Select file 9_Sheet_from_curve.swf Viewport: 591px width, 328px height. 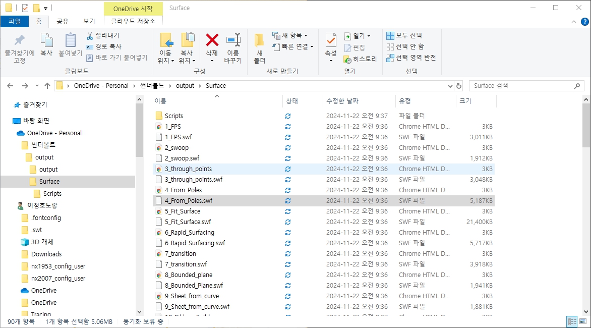[x=197, y=307]
